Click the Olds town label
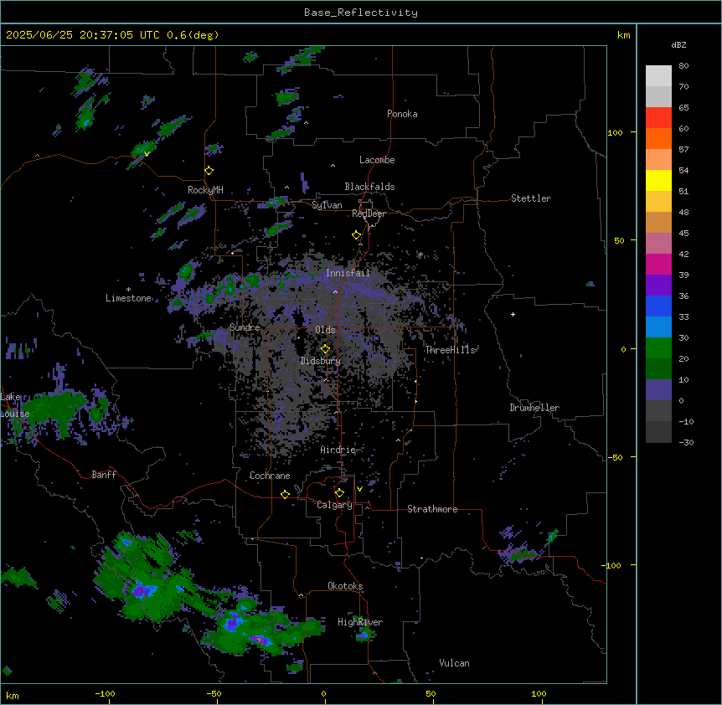The height and width of the screenshot is (705, 722). click(x=325, y=330)
